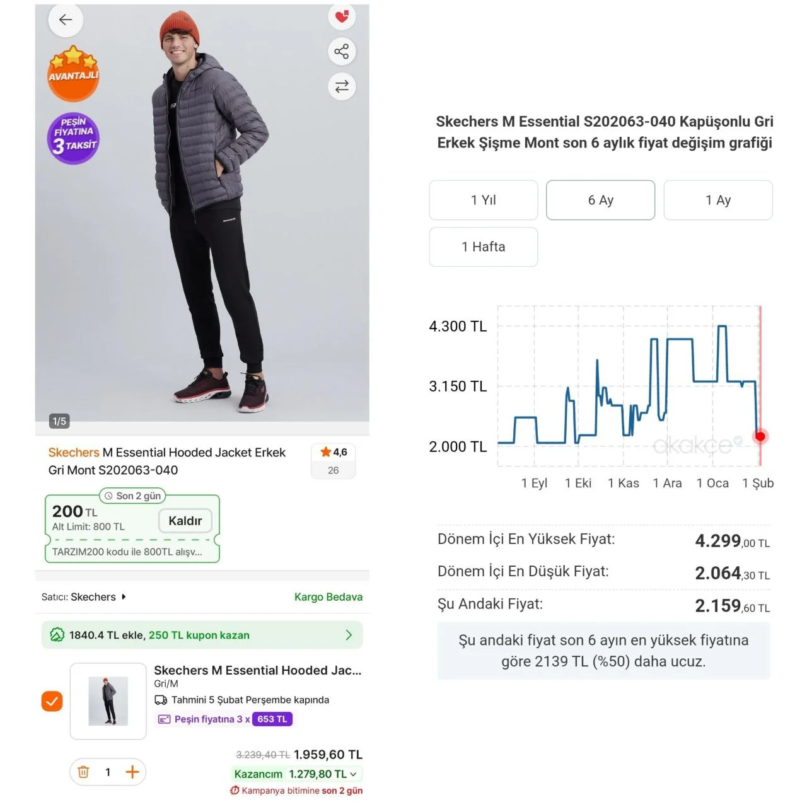Image resolution: width=807 pixels, height=807 pixels.
Task: Open the cart item jacket thumbnail
Action: pyautogui.click(x=108, y=701)
